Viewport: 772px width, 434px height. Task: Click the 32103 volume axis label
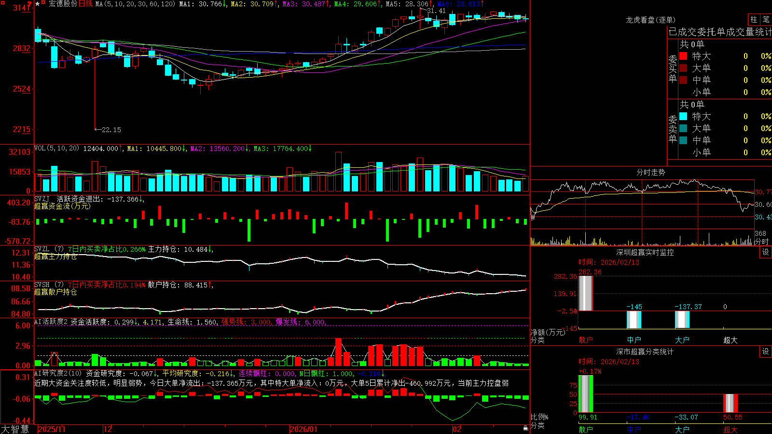pos(20,152)
